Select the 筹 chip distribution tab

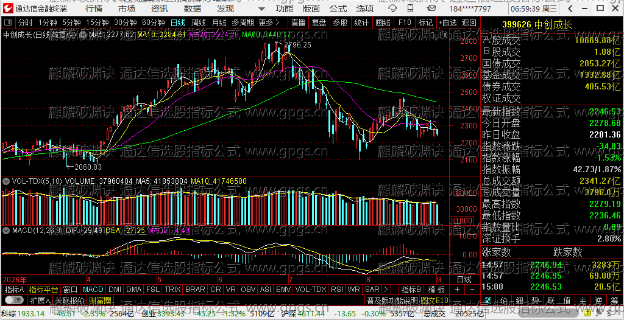[x=615, y=300]
